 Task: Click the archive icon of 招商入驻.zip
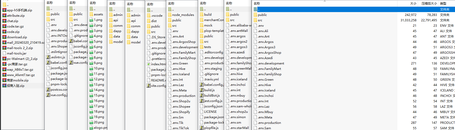(4, 86)
